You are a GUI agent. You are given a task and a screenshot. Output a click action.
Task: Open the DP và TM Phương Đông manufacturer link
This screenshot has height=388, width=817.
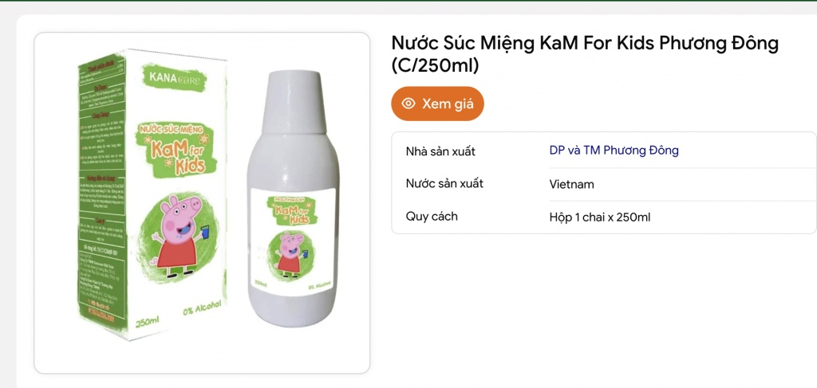tap(614, 151)
